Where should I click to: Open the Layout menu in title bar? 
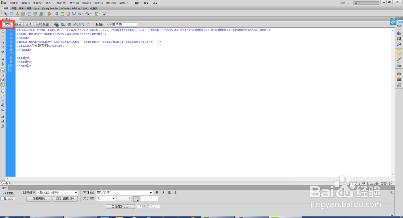[137, 3]
